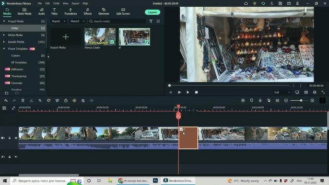Open the Import dropdown
This screenshot has height=185, width=329.
[x=59, y=21]
